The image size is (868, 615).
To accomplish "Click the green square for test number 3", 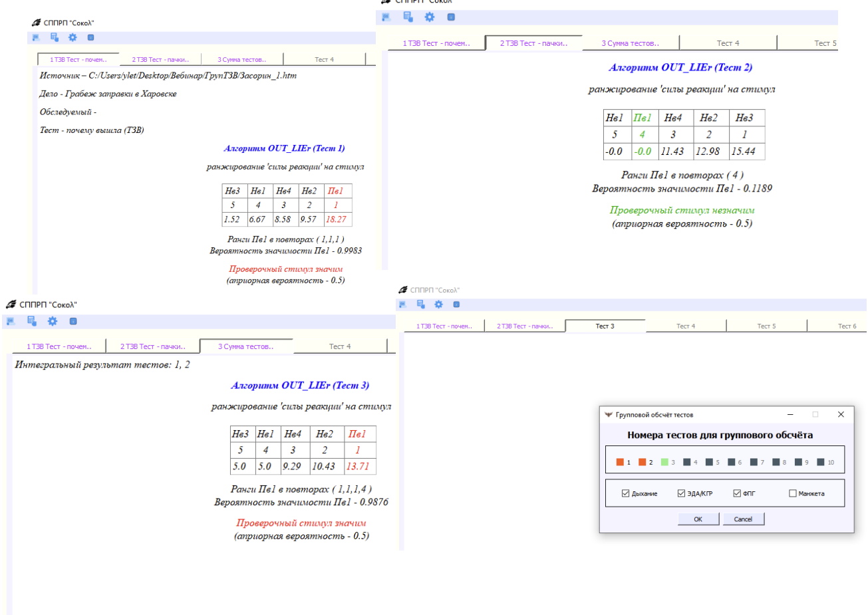I will [x=664, y=462].
